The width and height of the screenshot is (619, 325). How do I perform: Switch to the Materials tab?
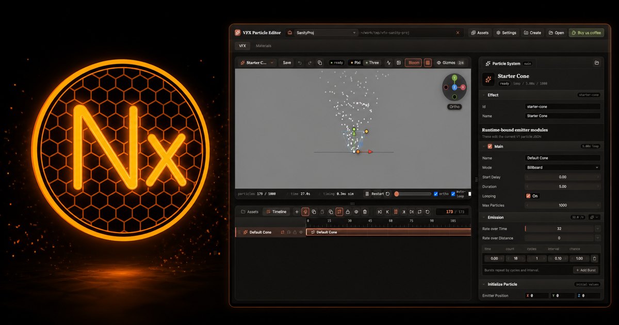[x=264, y=46]
